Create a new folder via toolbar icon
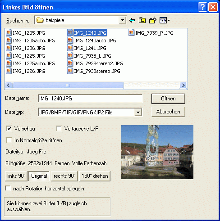Image resolution: width=220 pixels, height=221 pixels. 153,20
